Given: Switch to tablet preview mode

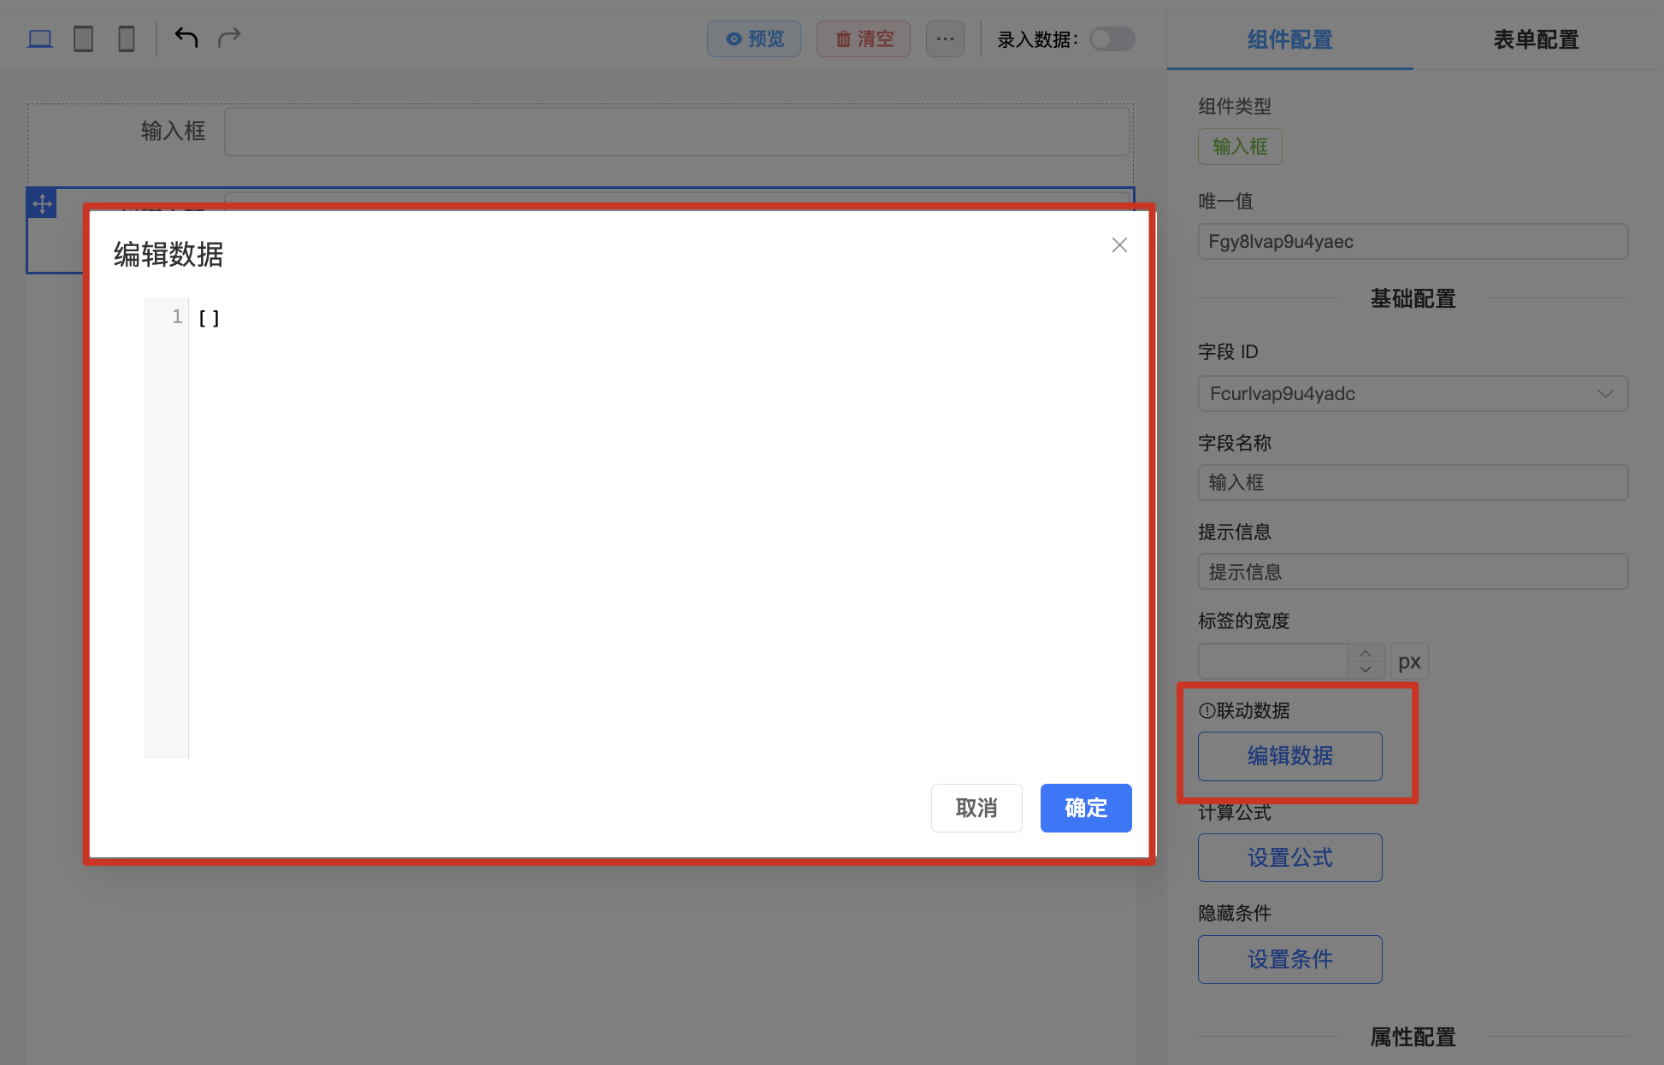Looking at the screenshot, I should (83, 38).
